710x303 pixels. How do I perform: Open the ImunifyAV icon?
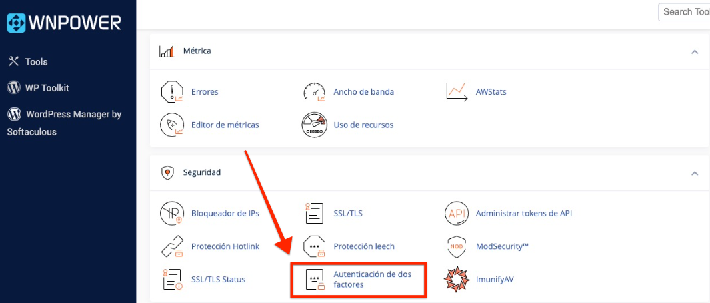(x=457, y=279)
